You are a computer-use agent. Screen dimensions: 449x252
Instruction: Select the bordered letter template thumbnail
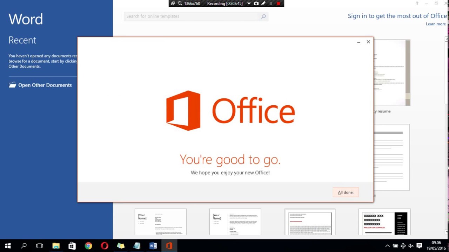click(x=310, y=222)
